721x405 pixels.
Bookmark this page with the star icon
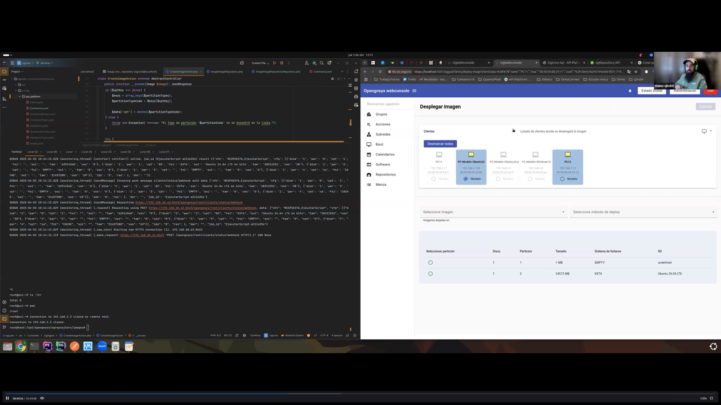[636, 71]
